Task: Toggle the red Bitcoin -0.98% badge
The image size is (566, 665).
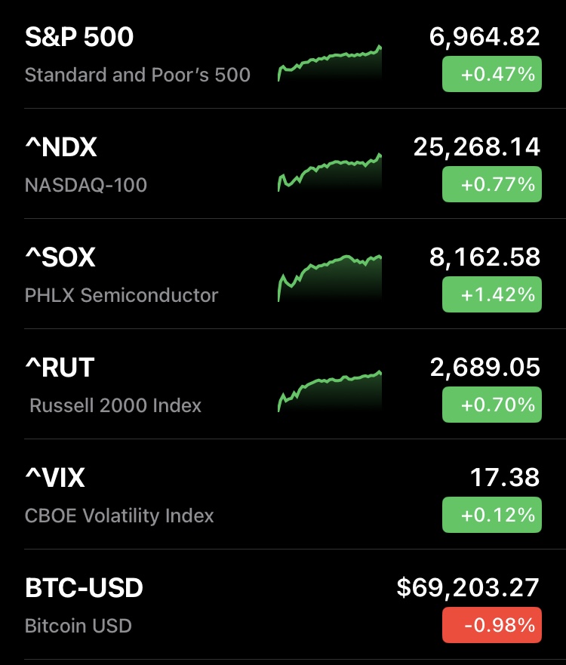Action: click(x=491, y=625)
